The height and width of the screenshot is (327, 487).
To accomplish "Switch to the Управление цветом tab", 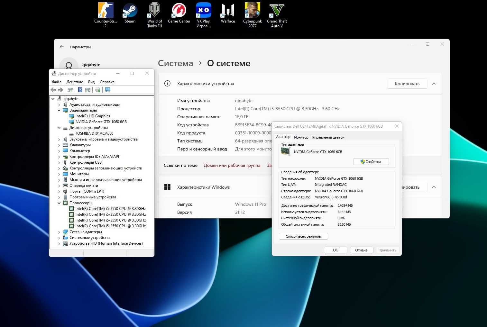I will (x=328, y=137).
